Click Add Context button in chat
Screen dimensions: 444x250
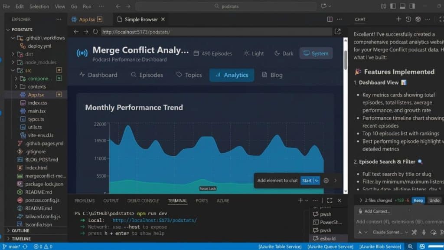pos(374,211)
